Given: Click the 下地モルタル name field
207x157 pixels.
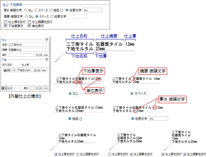Looking at the screenshot, I should click(23, 71).
